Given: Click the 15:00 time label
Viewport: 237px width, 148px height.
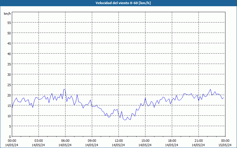Looking at the screenshot, I should pyautogui.click(x=145, y=141).
